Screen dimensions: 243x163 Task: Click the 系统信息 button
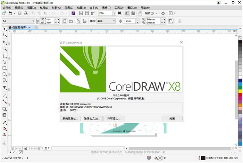70,118
